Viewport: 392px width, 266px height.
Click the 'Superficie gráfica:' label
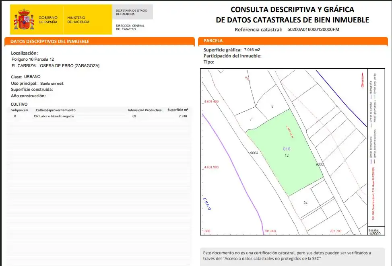pos(223,50)
